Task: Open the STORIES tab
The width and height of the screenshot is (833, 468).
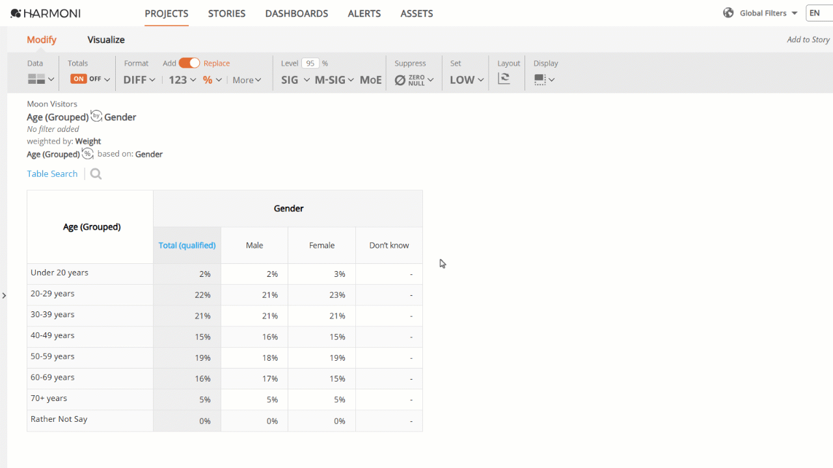Action: tap(226, 13)
